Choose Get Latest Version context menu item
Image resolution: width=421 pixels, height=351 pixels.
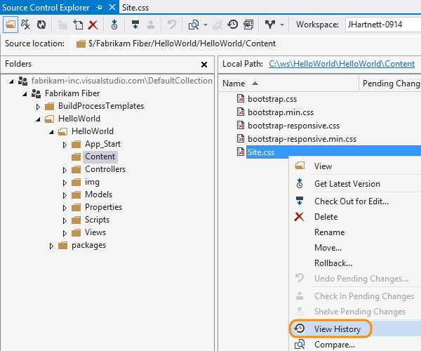pos(347,184)
